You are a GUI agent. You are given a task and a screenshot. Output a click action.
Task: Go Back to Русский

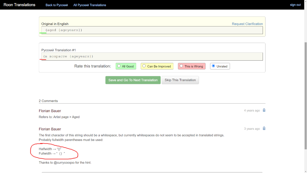coord(57,5)
